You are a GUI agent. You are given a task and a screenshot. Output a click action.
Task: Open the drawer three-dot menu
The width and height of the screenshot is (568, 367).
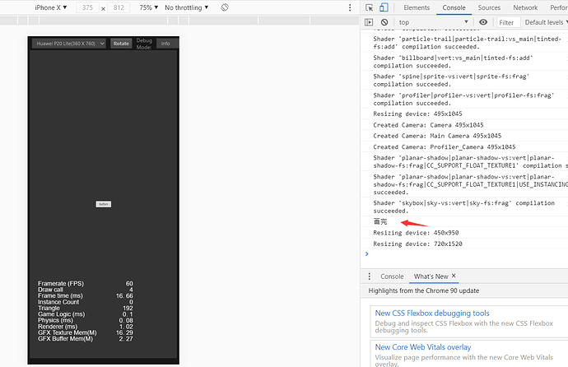point(369,276)
